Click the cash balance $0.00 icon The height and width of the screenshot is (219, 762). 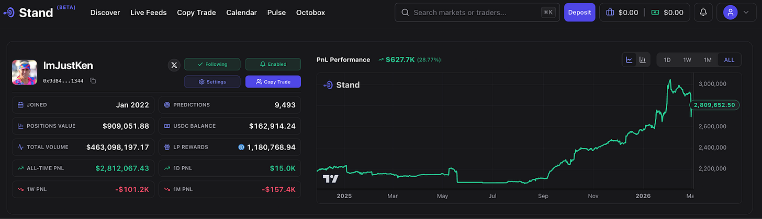click(655, 13)
